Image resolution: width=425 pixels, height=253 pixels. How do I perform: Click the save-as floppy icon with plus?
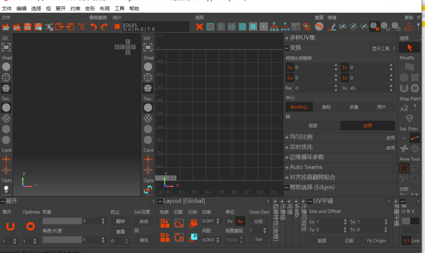[38, 27]
